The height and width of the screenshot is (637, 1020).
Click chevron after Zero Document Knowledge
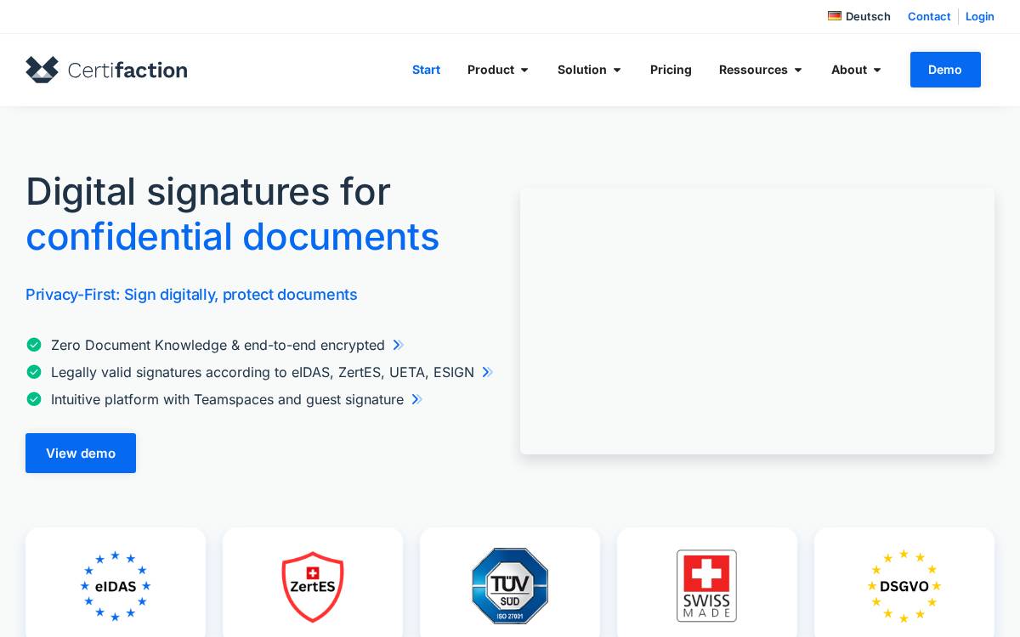398,345
